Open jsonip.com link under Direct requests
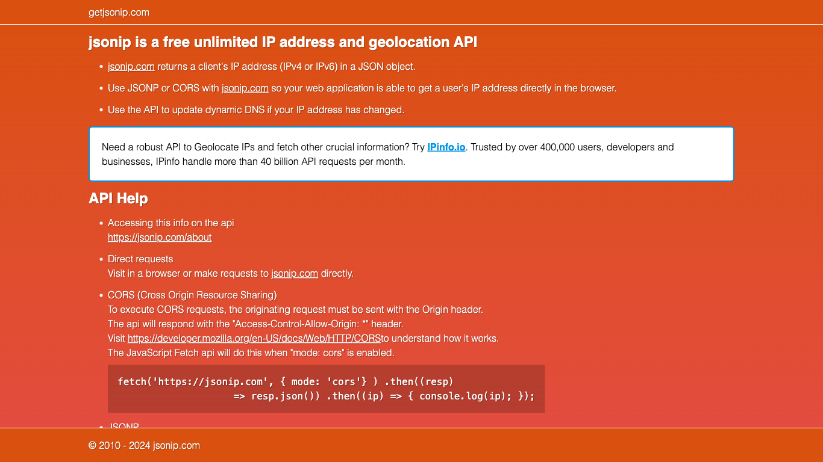The height and width of the screenshot is (462, 823). coord(295,273)
